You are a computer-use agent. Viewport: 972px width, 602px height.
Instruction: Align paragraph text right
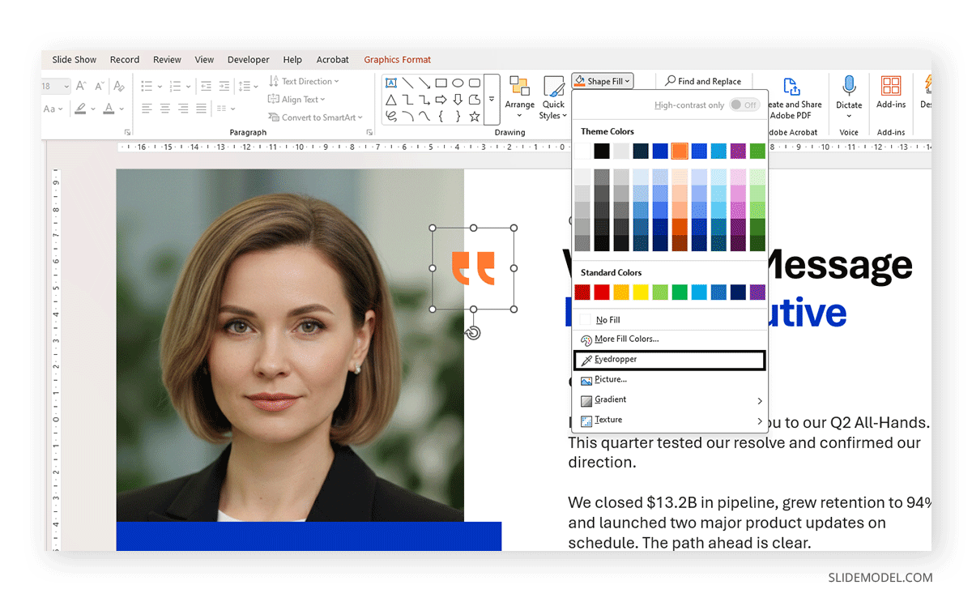[x=183, y=109]
